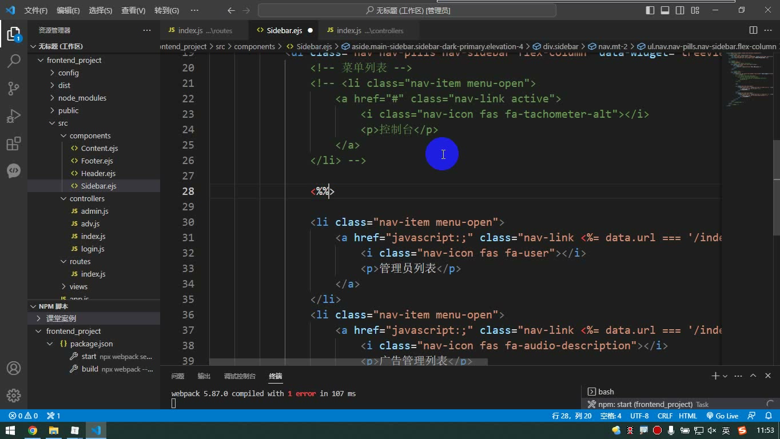Viewport: 780px width, 439px height.
Task: Switch to the index.js routes tab
Action: (x=205, y=30)
